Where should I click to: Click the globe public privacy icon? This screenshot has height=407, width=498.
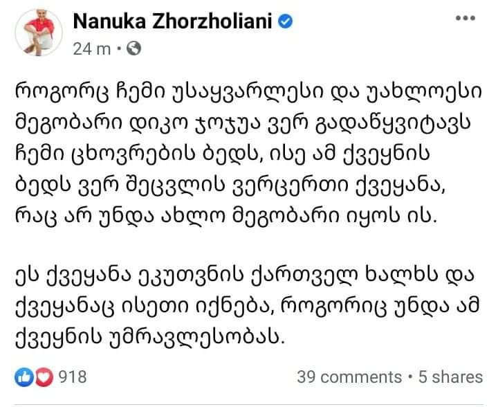point(135,48)
